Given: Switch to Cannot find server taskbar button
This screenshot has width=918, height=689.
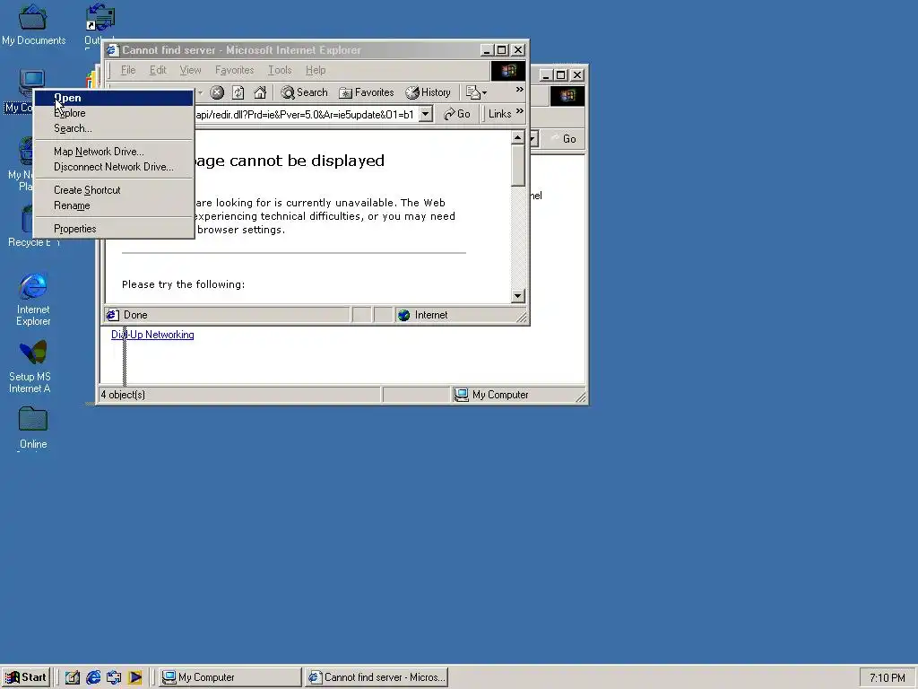Looking at the screenshot, I should (x=377, y=677).
